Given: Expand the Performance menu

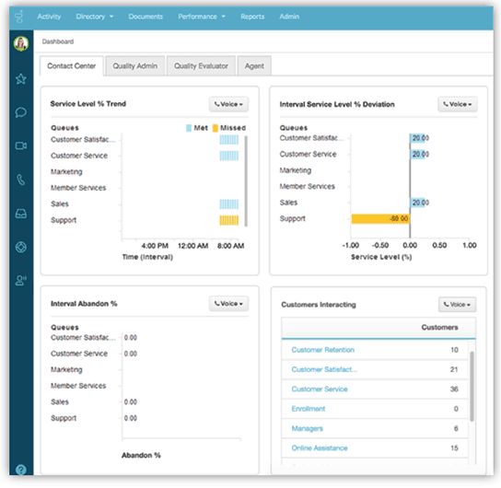Looking at the screenshot, I should click(202, 17).
